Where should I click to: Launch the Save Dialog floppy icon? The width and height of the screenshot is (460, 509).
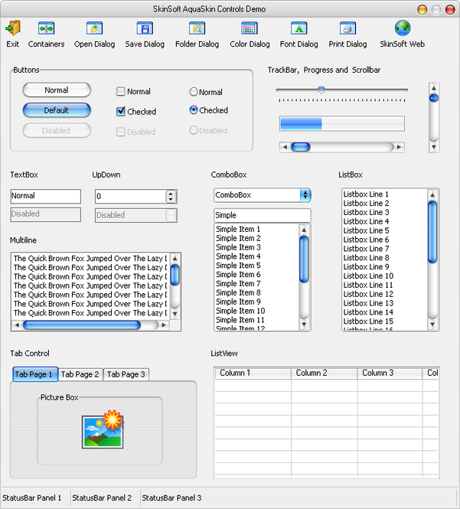(x=145, y=28)
